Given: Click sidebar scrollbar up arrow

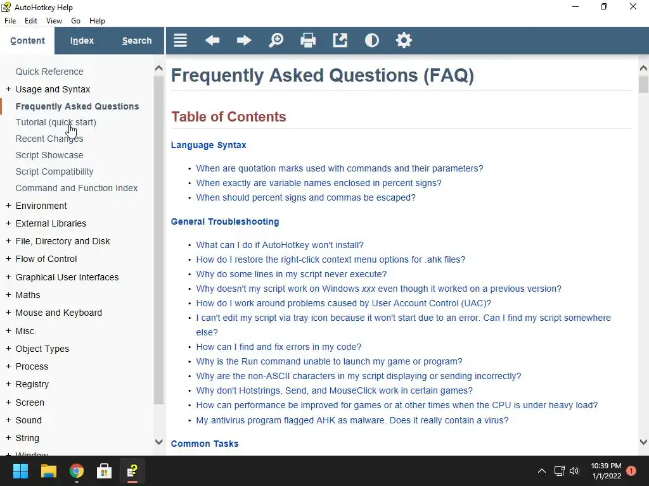Looking at the screenshot, I should click(158, 68).
